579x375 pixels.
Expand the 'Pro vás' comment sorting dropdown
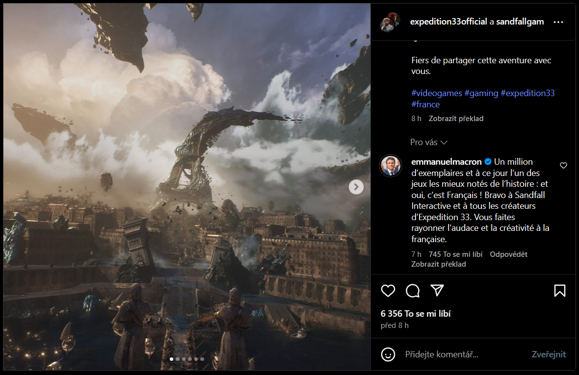tap(429, 142)
